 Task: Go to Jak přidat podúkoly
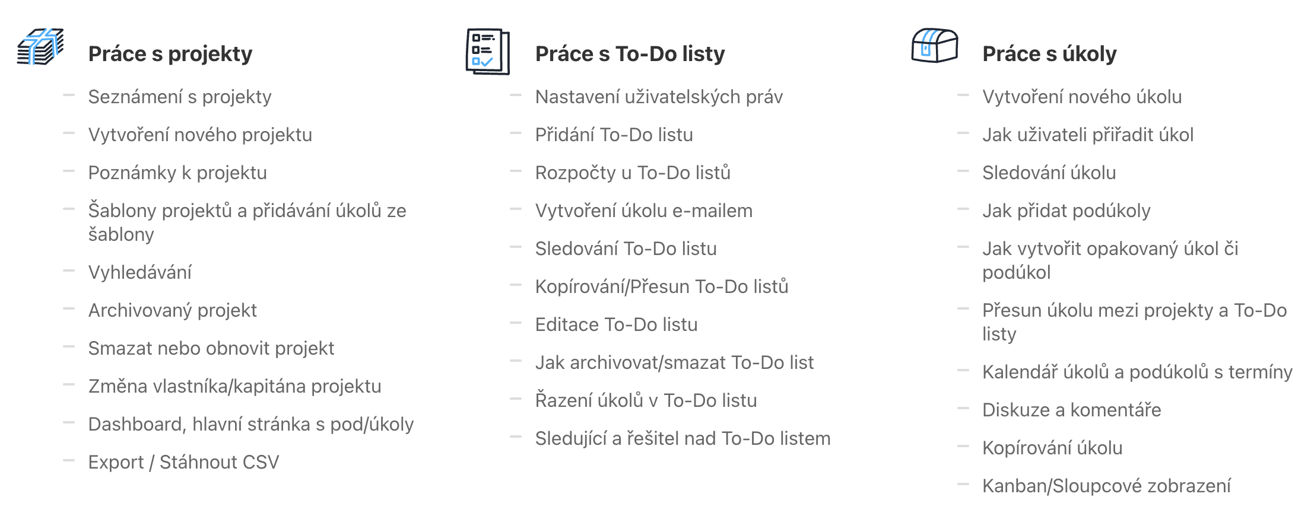(x=1066, y=211)
